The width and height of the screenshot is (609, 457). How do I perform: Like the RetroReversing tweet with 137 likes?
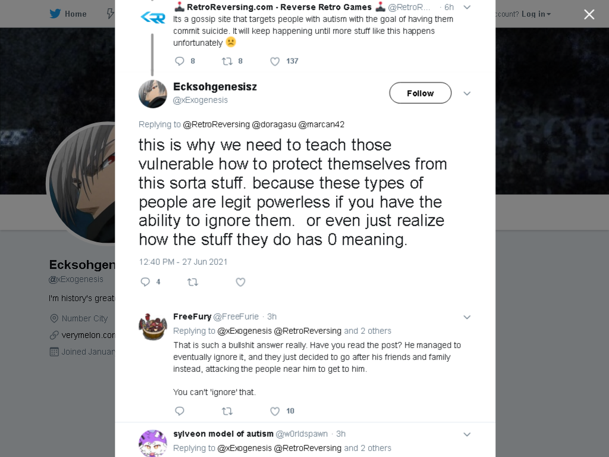(275, 61)
